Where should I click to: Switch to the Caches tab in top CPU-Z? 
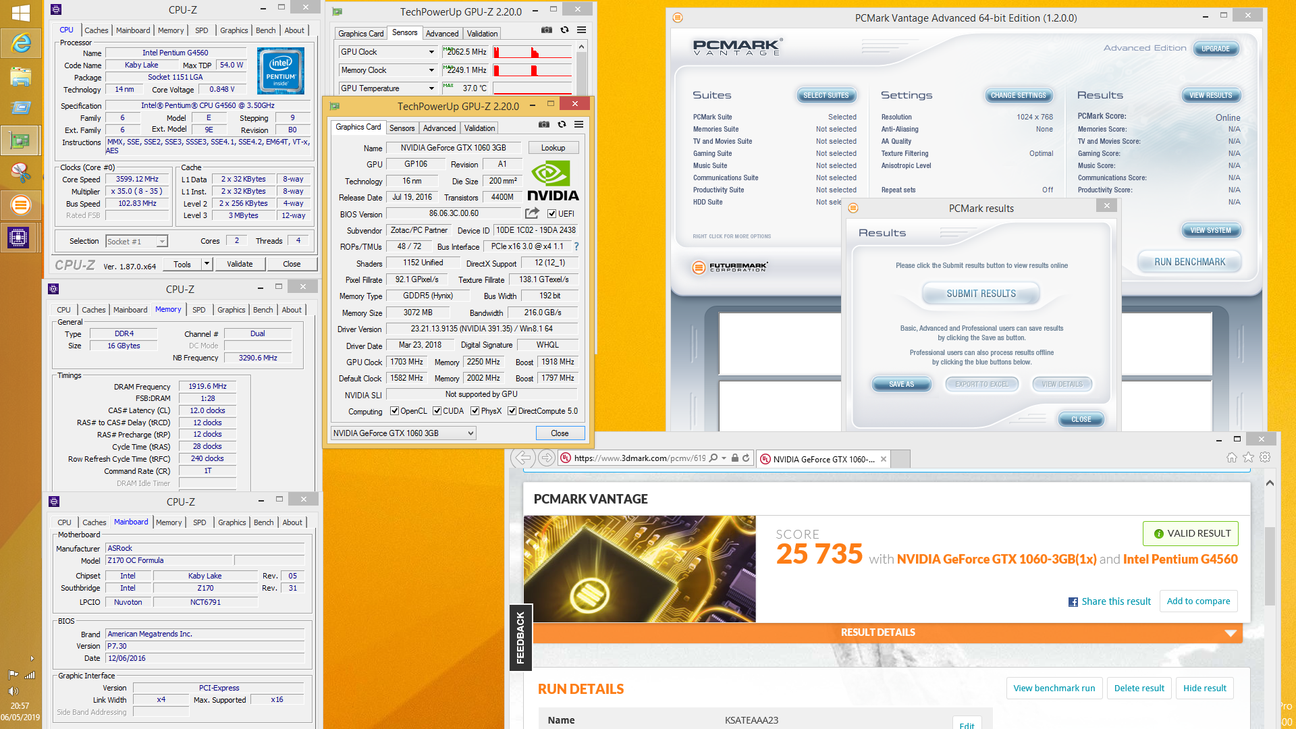point(96,30)
